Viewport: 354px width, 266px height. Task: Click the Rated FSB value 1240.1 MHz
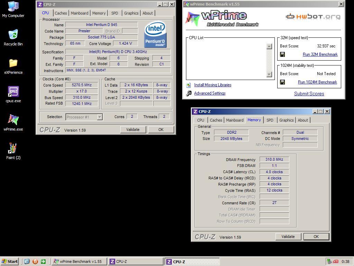82,104
